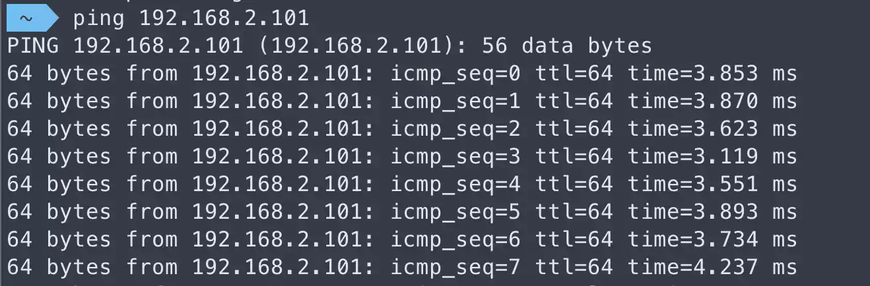Click the ping command text
Viewport: 870px width, 286px height.
point(98,18)
